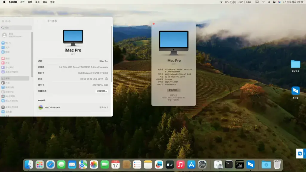
Task: Click the memory info button beside 32 GB
Action: point(106,79)
